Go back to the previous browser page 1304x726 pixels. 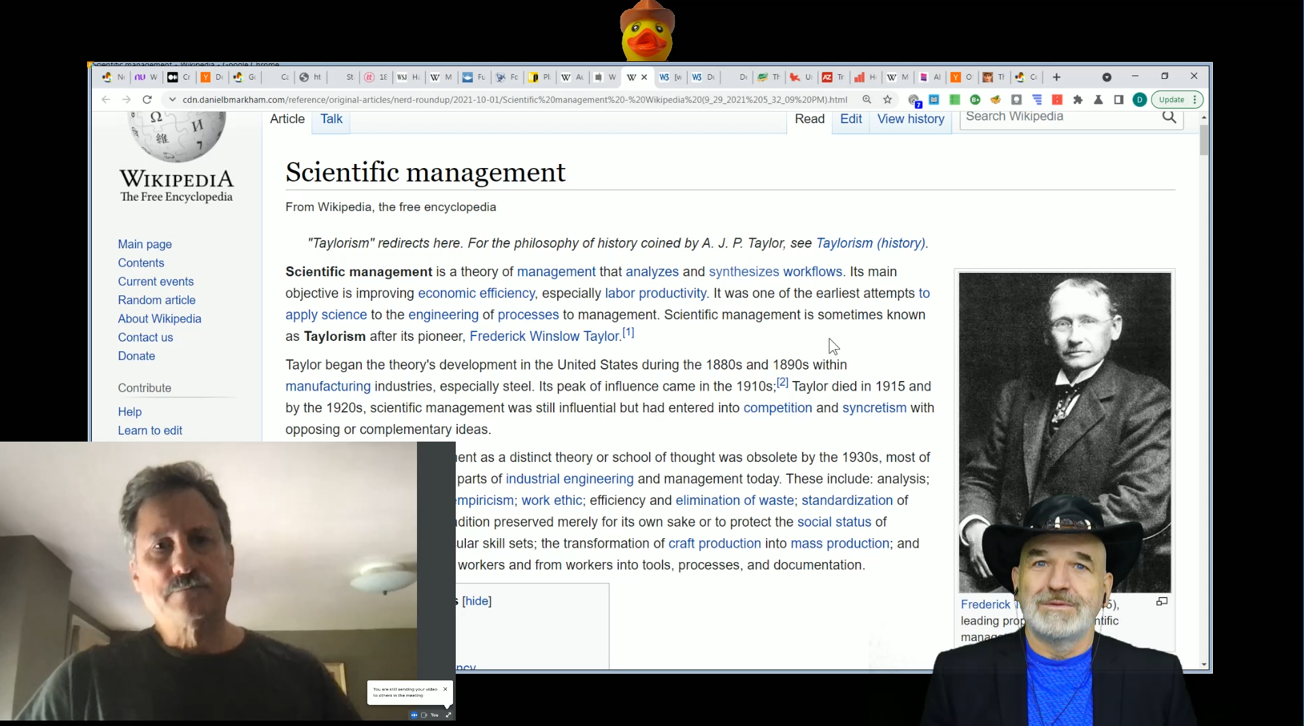pyautogui.click(x=105, y=99)
